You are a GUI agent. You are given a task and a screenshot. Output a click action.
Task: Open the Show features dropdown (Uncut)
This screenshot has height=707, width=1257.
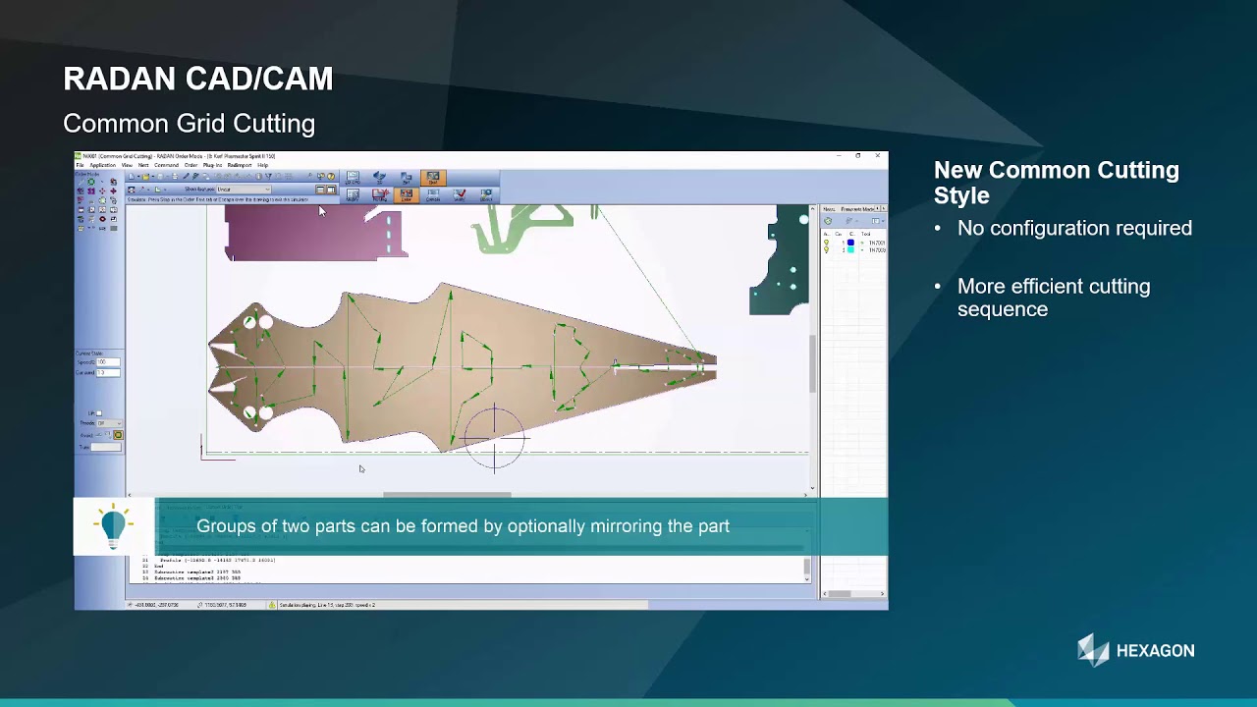[244, 190]
